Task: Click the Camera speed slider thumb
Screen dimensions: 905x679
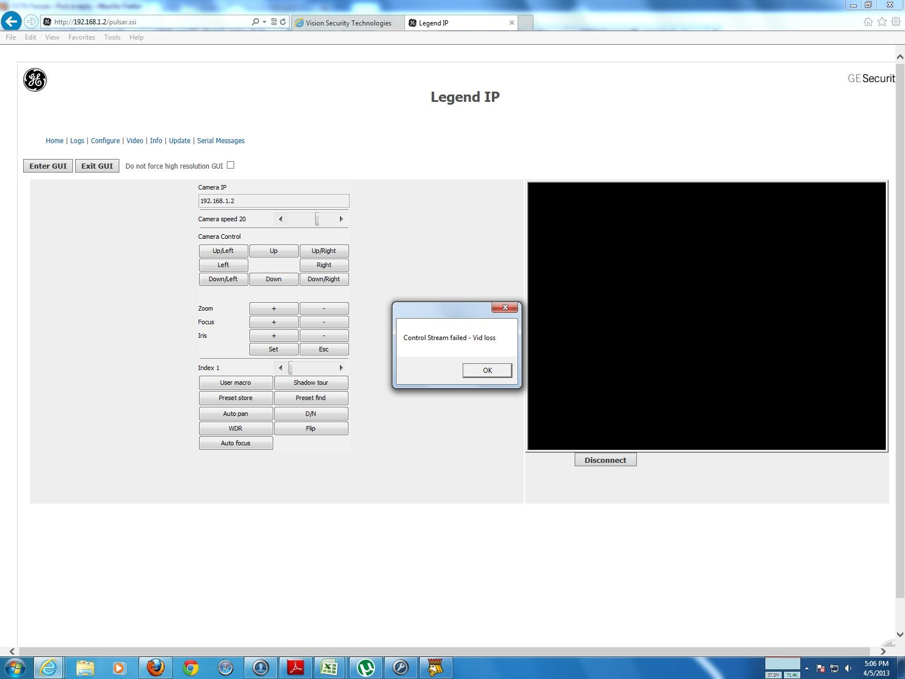Action: [317, 219]
